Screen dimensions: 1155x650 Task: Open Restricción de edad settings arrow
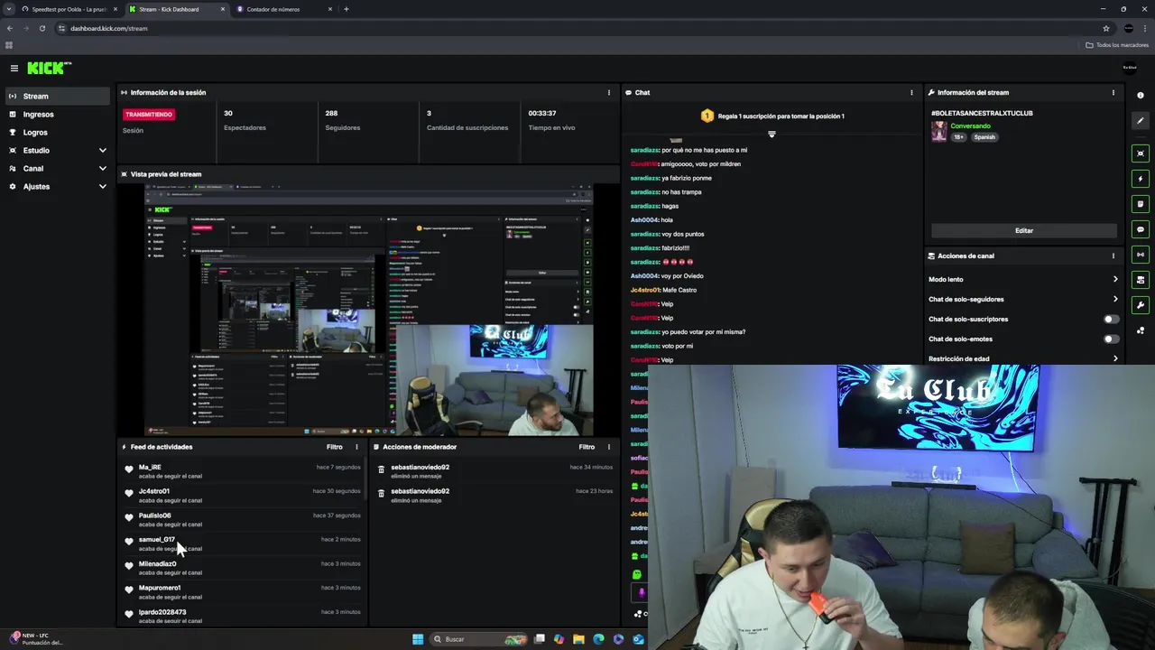pos(1115,358)
